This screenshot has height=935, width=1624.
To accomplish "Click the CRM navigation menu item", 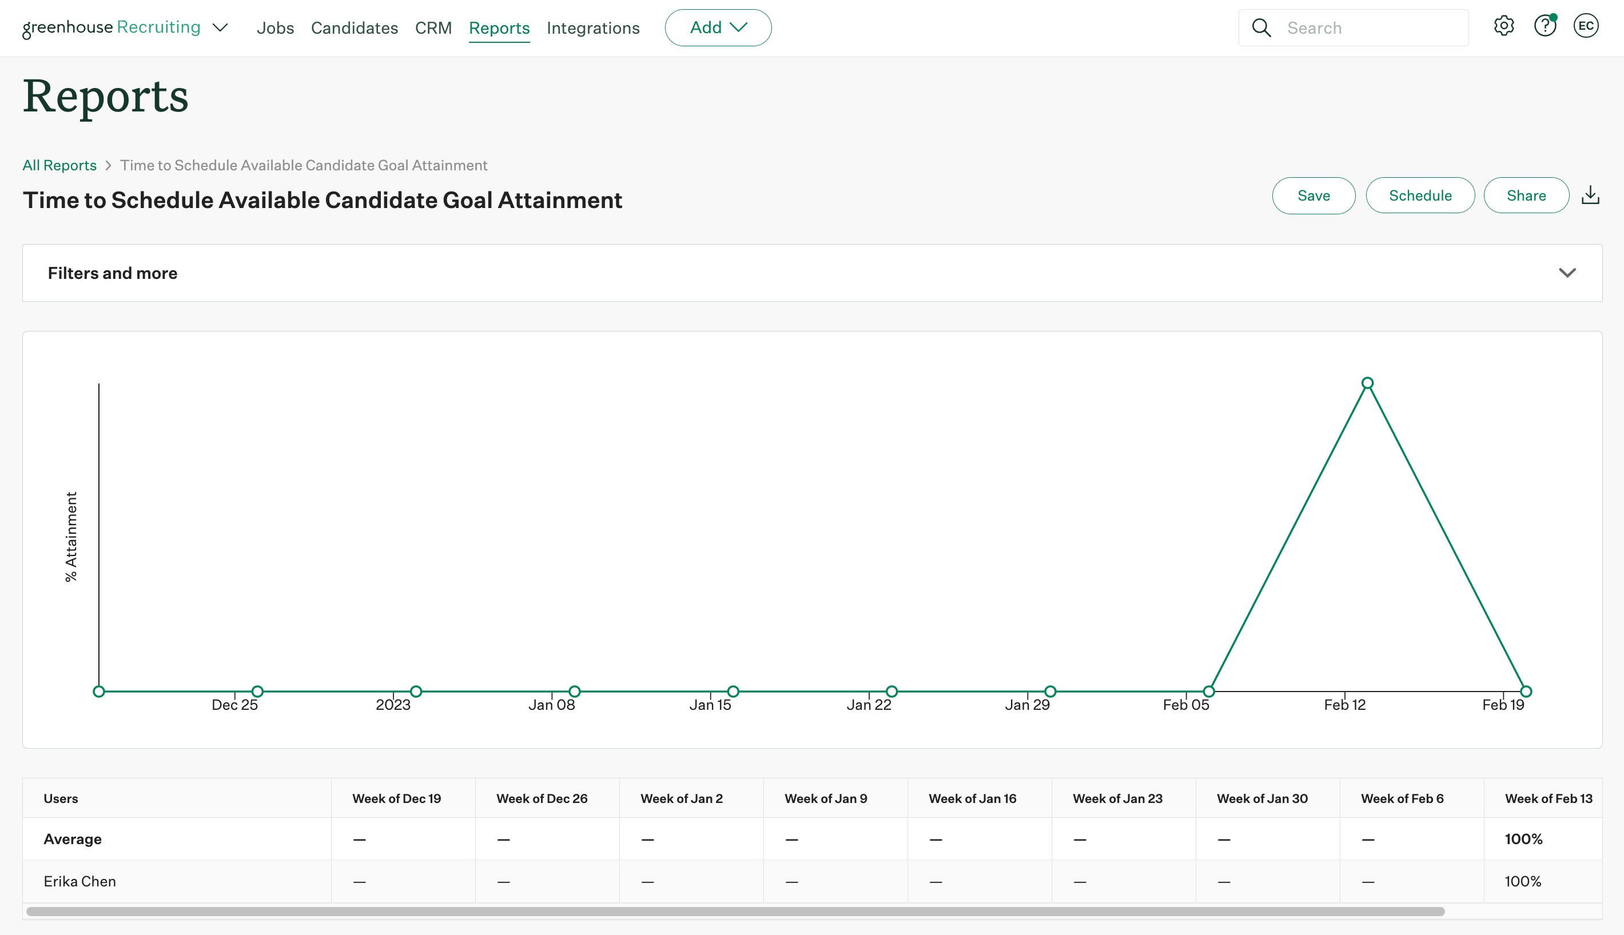I will click(x=434, y=27).
